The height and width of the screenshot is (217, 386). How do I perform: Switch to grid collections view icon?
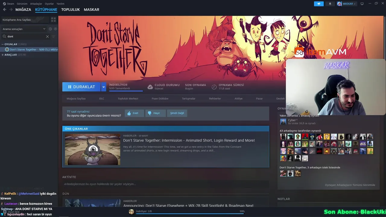pyautogui.click(x=53, y=20)
